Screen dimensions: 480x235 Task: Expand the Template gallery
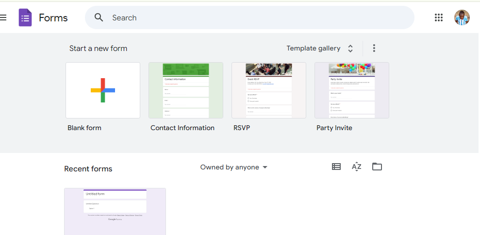click(319, 49)
